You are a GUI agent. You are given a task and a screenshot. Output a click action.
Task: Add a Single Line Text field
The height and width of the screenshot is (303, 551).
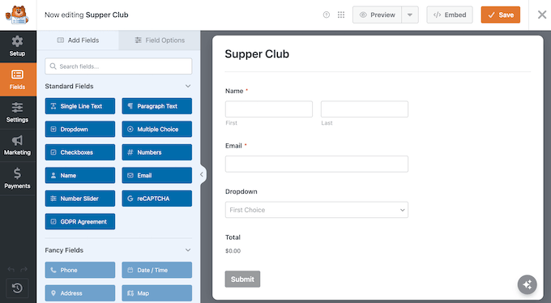[80, 106]
